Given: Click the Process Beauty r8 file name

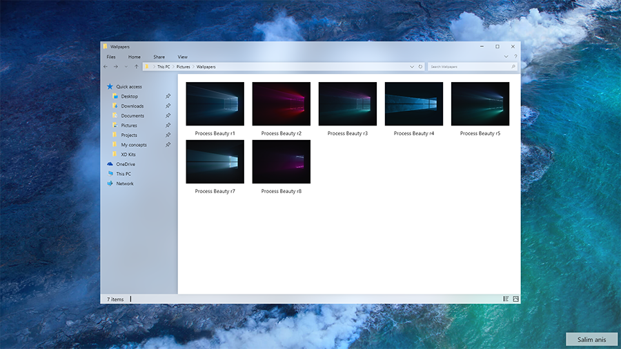Looking at the screenshot, I should pos(282,191).
